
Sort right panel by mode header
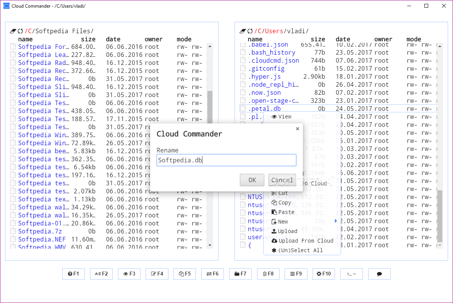pyautogui.click(x=414, y=39)
